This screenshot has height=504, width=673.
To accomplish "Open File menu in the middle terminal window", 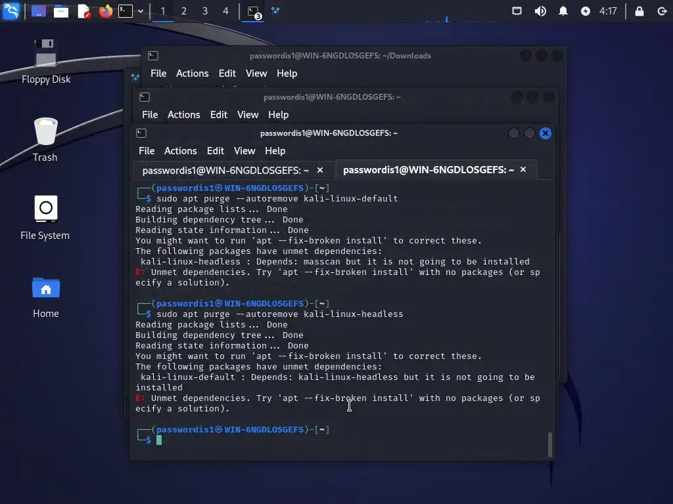I will 150,115.
